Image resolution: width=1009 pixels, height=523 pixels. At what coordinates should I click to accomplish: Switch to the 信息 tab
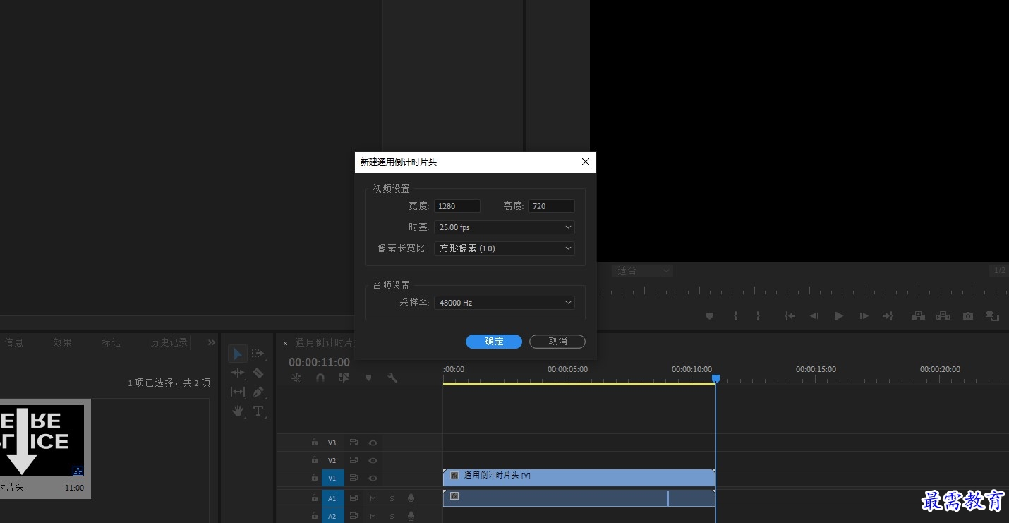click(14, 342)
